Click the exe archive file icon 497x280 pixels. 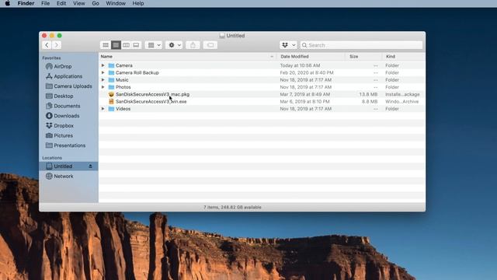(x=111, y=102)
